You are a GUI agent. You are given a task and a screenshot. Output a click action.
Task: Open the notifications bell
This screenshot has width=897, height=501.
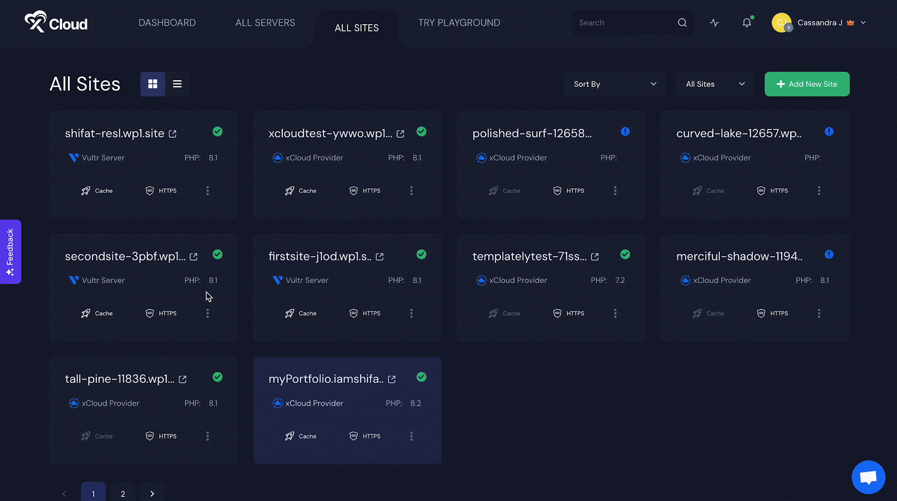click(x=746, y=23)
